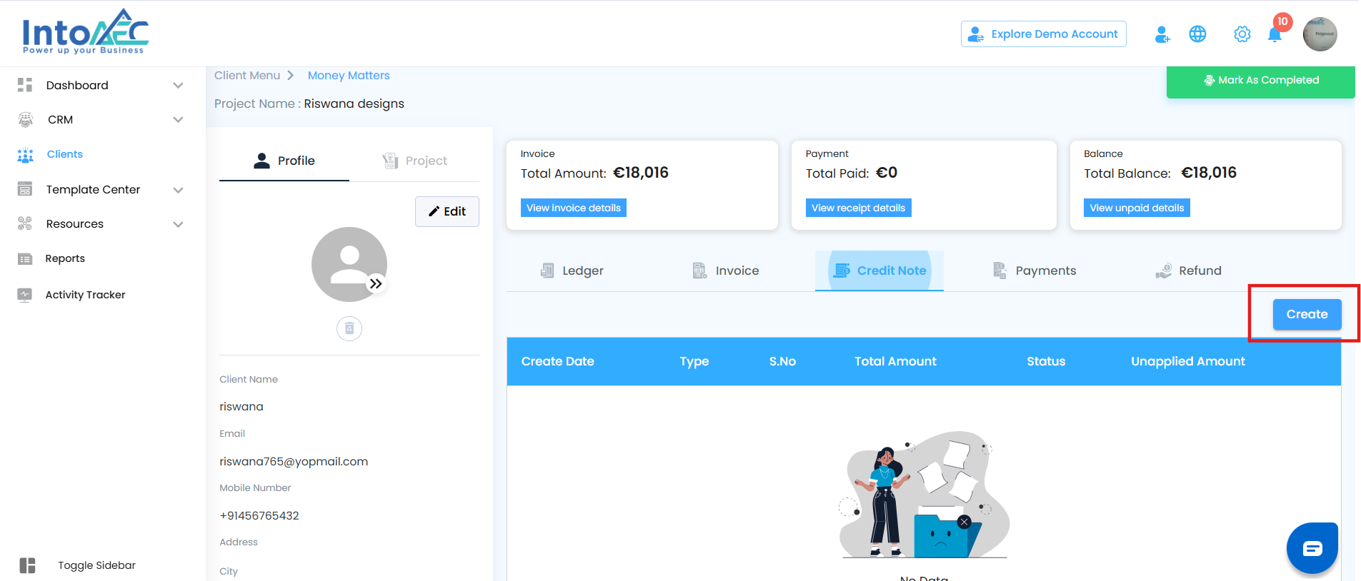Click Toggle Sidebar label
Image resolution: width=1361 pixels, height=581 pixels.
pos(96,565)
